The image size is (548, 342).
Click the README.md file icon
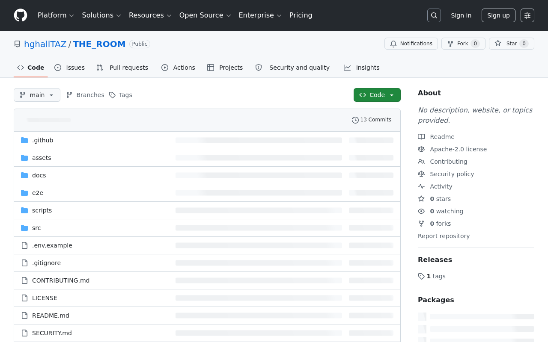[x=24, y=315]
